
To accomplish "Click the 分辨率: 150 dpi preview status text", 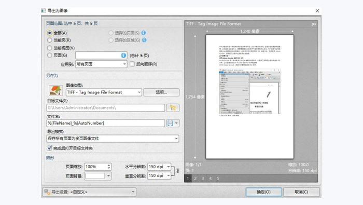I will click(302, 171).
